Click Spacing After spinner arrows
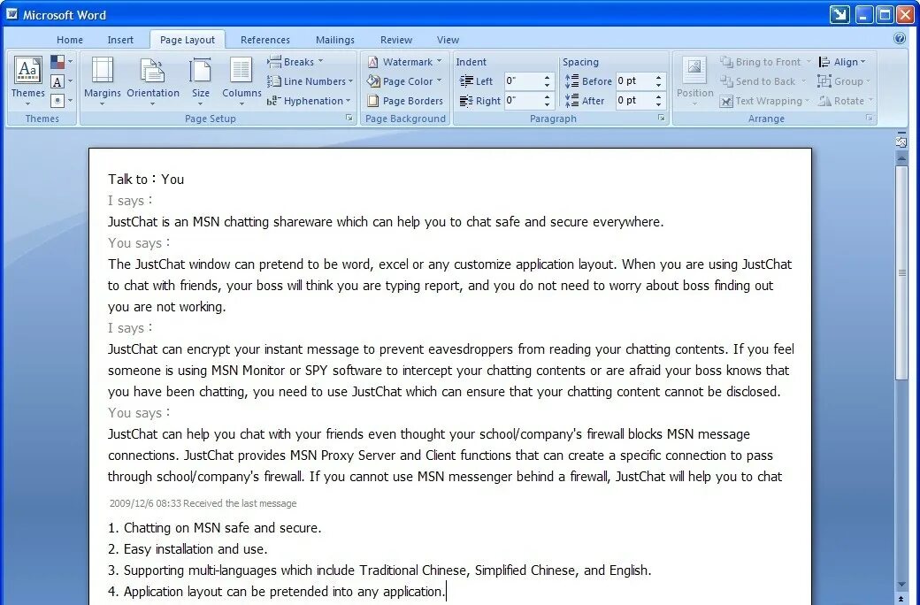The height and width of the screenshot is (605, 920). pyautogui.click(x=659, y=100)
